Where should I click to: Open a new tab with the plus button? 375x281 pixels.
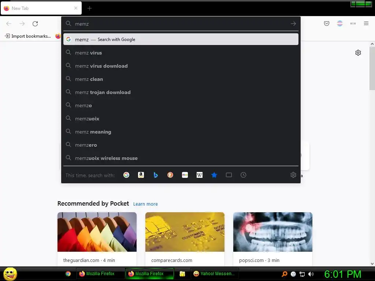[89, 8]
